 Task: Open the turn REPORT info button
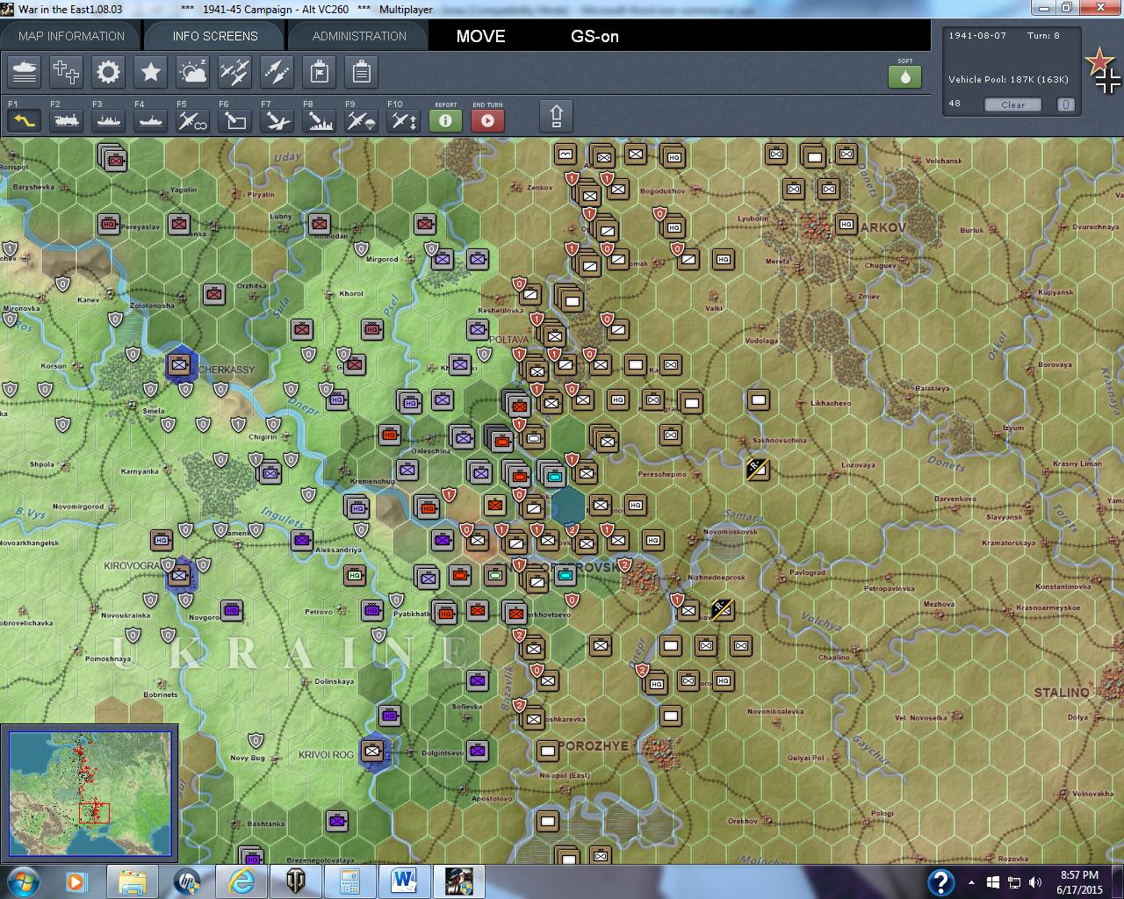445,119
